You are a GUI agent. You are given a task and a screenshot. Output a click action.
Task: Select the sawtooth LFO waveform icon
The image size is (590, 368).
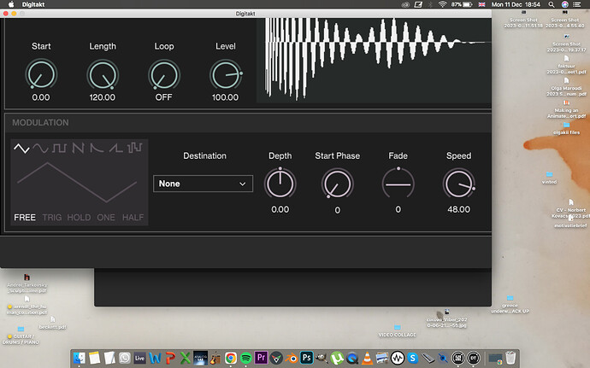[x=78, y=148]
